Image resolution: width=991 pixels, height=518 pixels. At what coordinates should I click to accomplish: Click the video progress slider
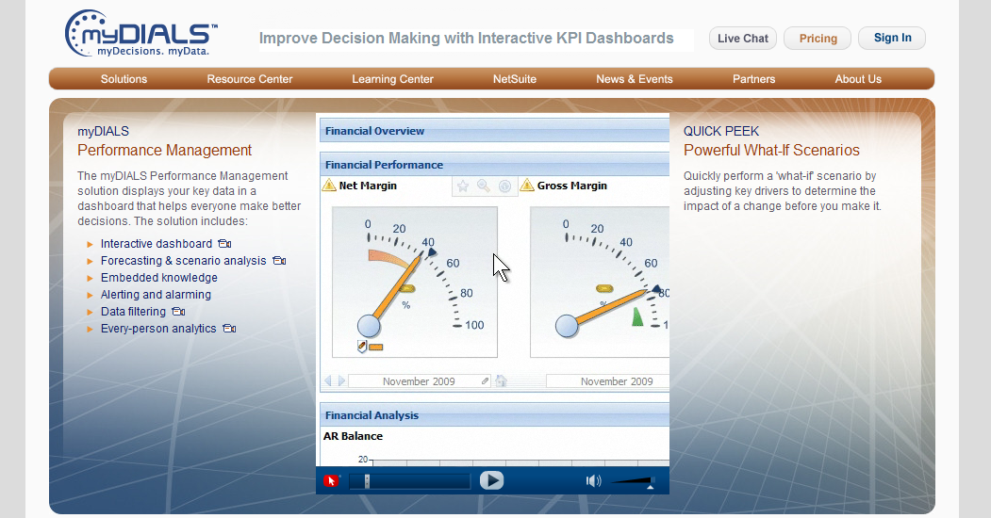409,481
